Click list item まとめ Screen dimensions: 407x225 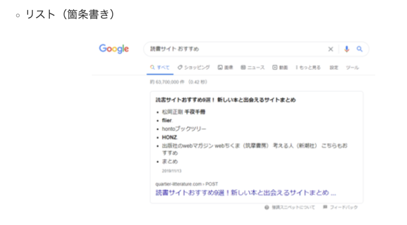click(x=170, y=162)
